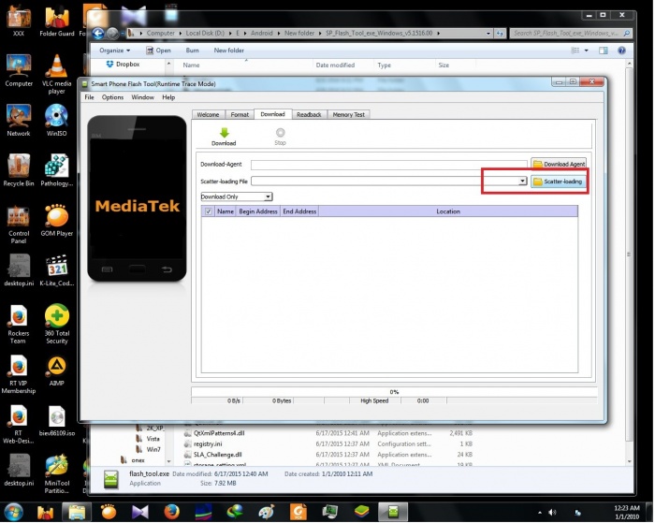Open the Options menu in Flash Tool
This screenshot has width=655, height=523.
pos(113,97)
